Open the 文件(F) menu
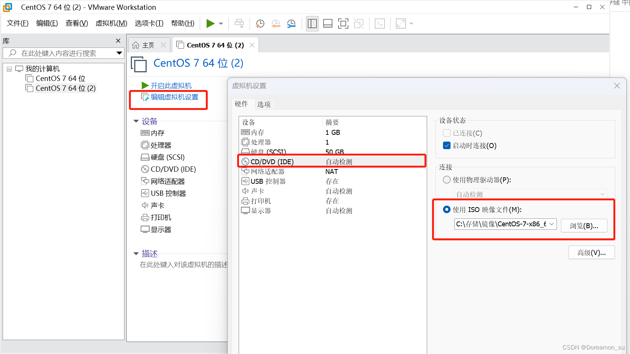Image resolution: width=630 pixels, height=354 pixels. (x=18, y=23)
